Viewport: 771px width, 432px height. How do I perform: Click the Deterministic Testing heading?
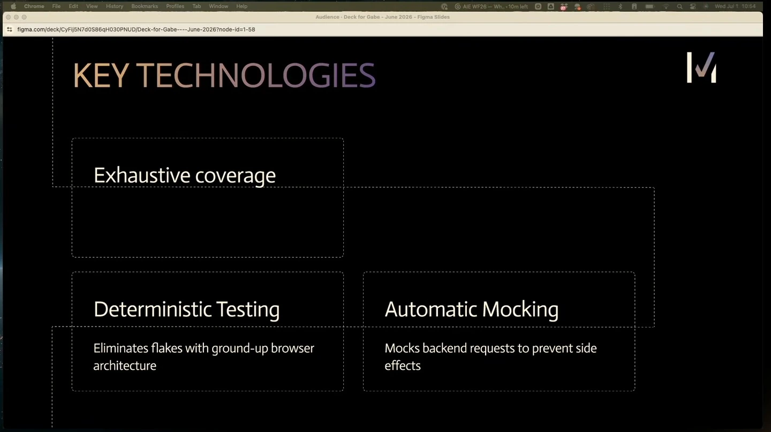[x=186, y=309]
